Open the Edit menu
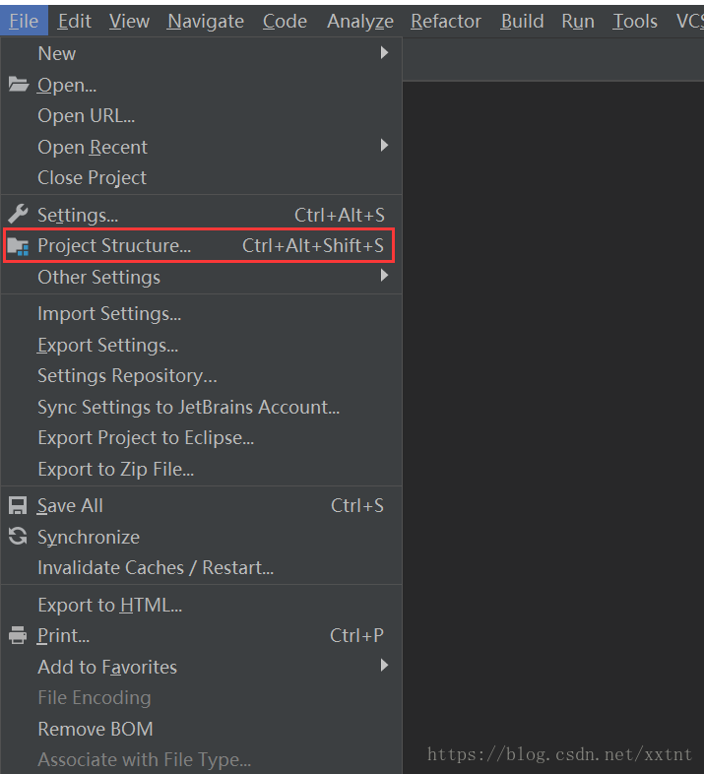The height and width of the screenshot is (774, 704). click(75, 22)
